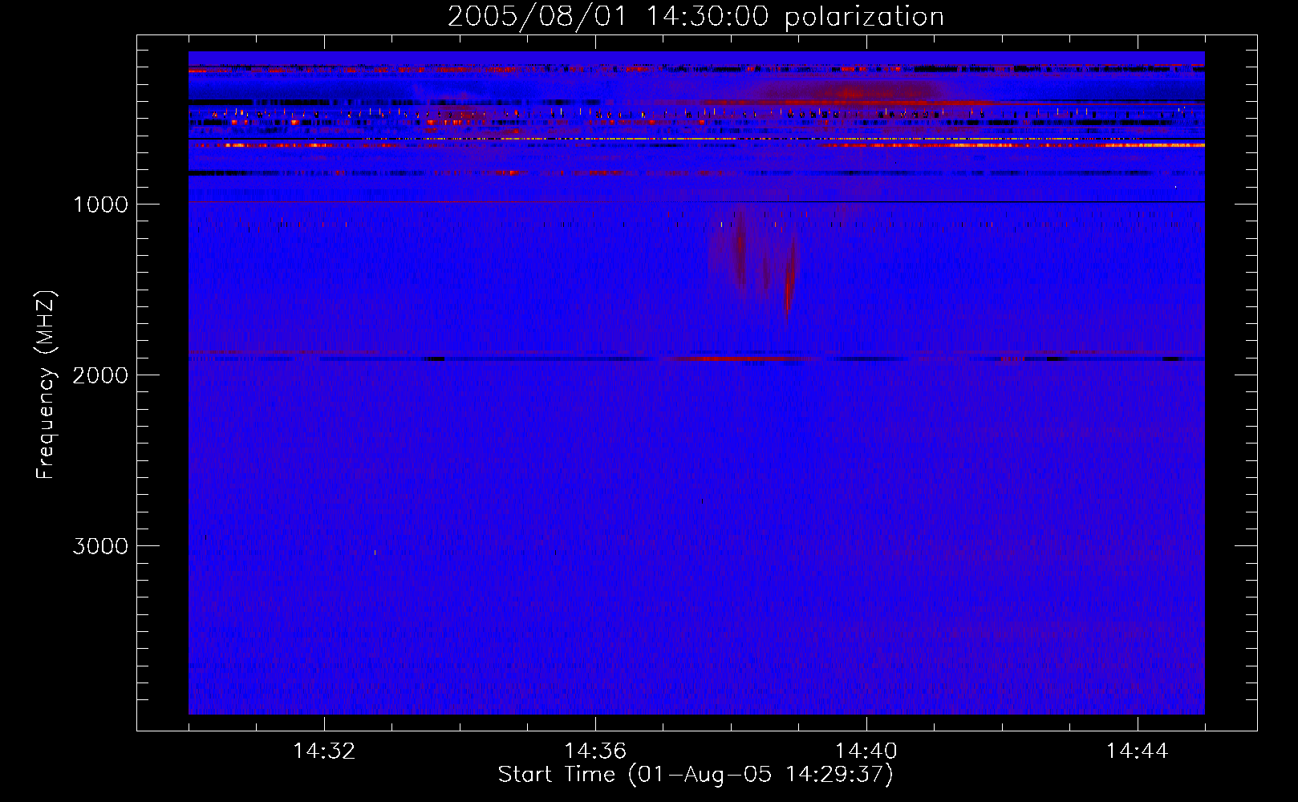The image size is (1298, 802).
Task: Click the 3000 frequency tick label
Action: pyautogui.click(x=100, y=546)
